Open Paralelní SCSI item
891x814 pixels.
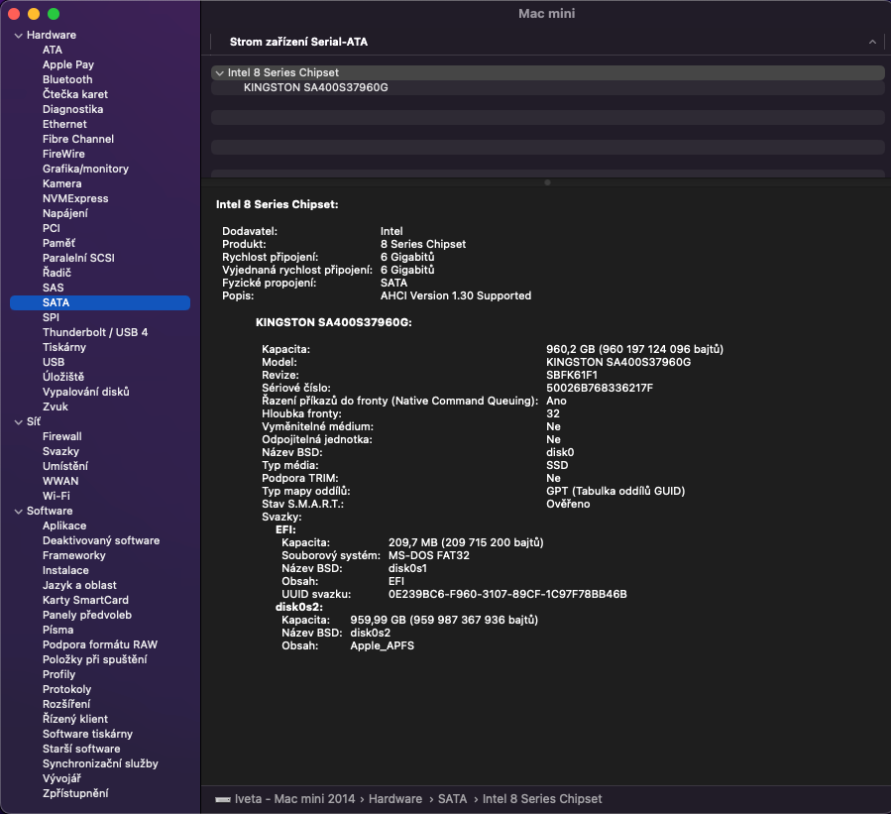[78, 258]
